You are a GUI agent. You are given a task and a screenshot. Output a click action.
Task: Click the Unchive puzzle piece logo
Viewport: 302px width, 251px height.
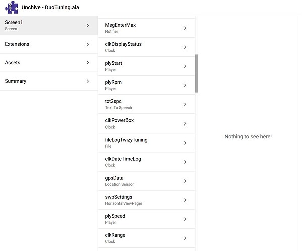pyautogui.click(x=11, y=8)
